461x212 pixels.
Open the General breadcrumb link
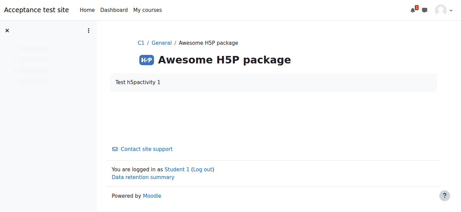(162, 43)
